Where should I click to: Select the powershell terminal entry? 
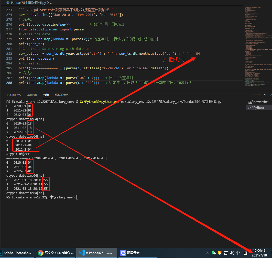point(259,102)
